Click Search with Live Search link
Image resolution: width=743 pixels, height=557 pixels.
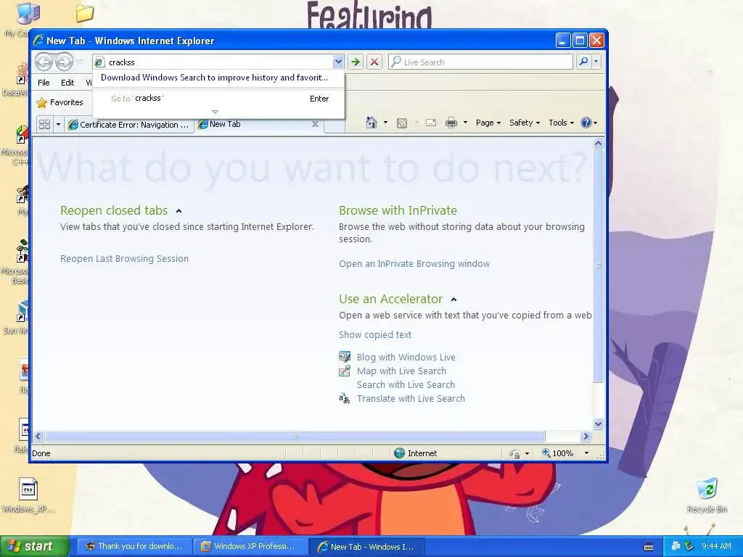click(406, 384)
